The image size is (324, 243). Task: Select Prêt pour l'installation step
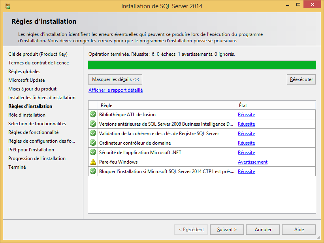click(x=31, y=150)
